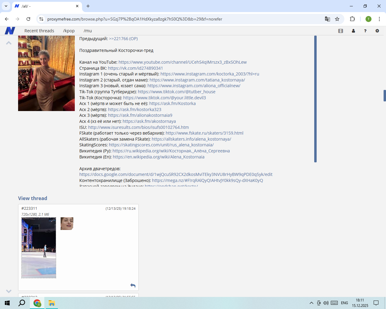
Task: Open the >>221766 (OP) previous thread link
Action: tap(123, 39)
